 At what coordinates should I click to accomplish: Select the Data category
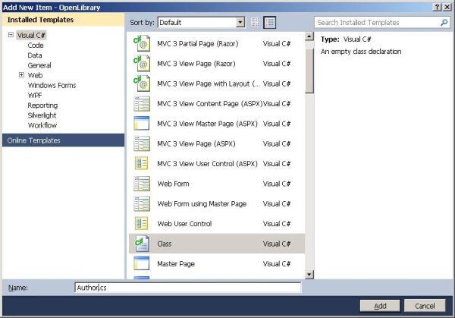pyautogui.click(x=35, y=55)
